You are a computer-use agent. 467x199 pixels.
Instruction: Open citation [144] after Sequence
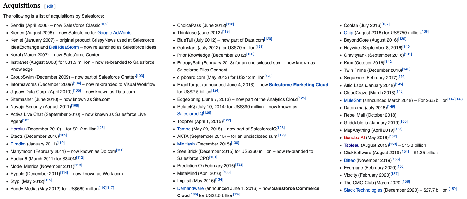tap(401, 76)
